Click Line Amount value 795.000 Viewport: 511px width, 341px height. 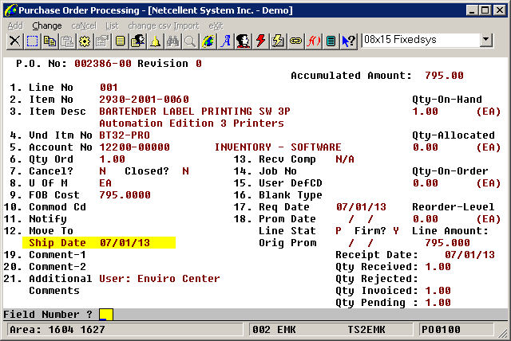[x=447, y=242]
